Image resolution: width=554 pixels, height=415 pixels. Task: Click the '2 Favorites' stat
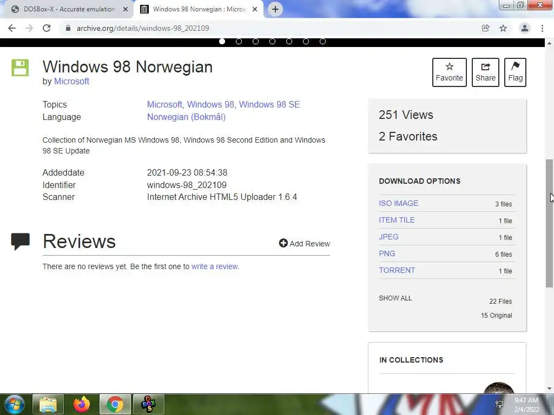[408, 136]
